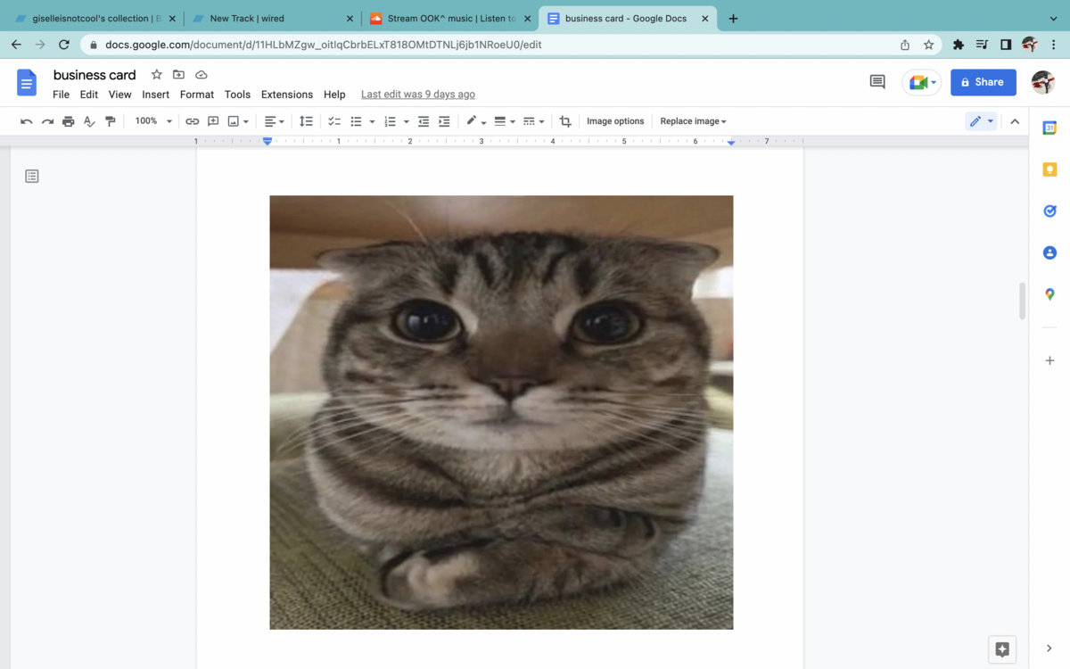Click the Insert link icon
Viewport: 1070px width, 669px height.
coord(192,121)
